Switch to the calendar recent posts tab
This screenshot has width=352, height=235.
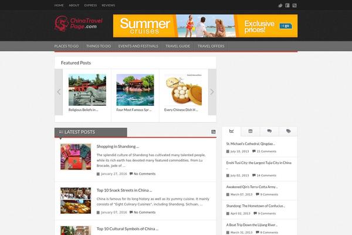[251, 131]
